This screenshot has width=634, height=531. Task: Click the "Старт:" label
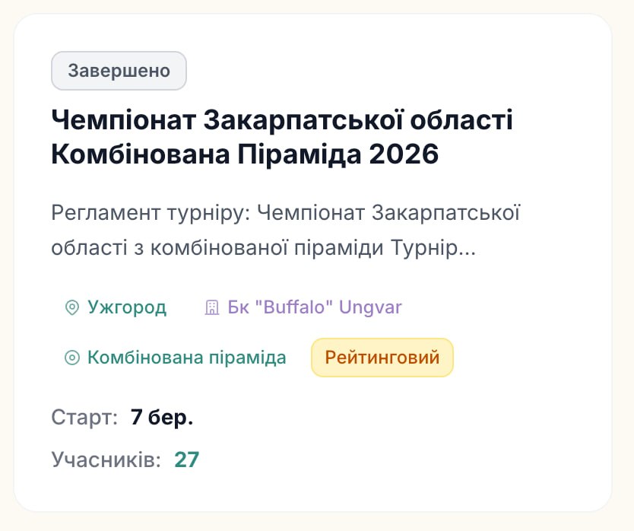point(84,418)
